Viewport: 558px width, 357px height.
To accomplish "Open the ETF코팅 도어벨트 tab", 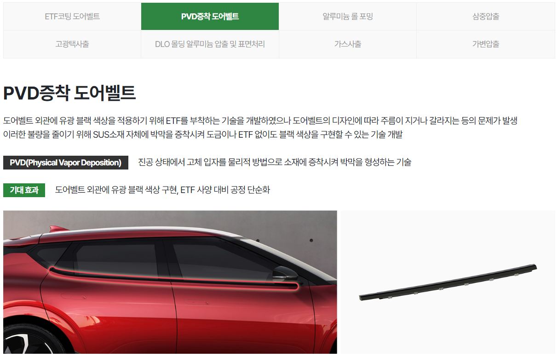I will (72, 17).
